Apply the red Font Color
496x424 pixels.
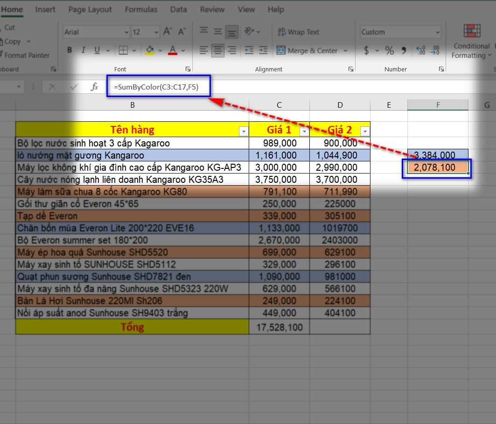(x=173, y=50)
